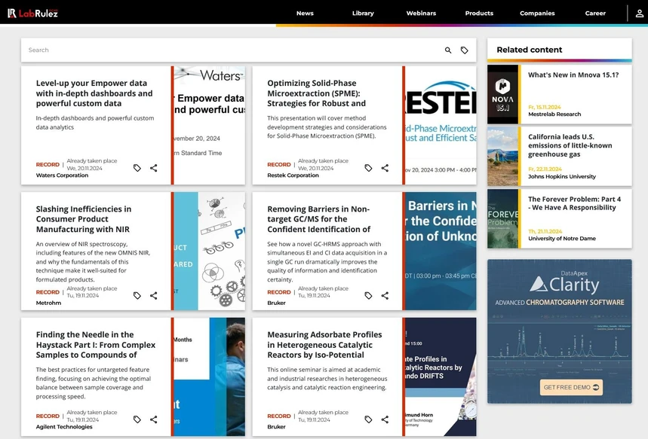Click the Restek webinar preview image
This screenshot has width=648, height=439.
point(441,126)
